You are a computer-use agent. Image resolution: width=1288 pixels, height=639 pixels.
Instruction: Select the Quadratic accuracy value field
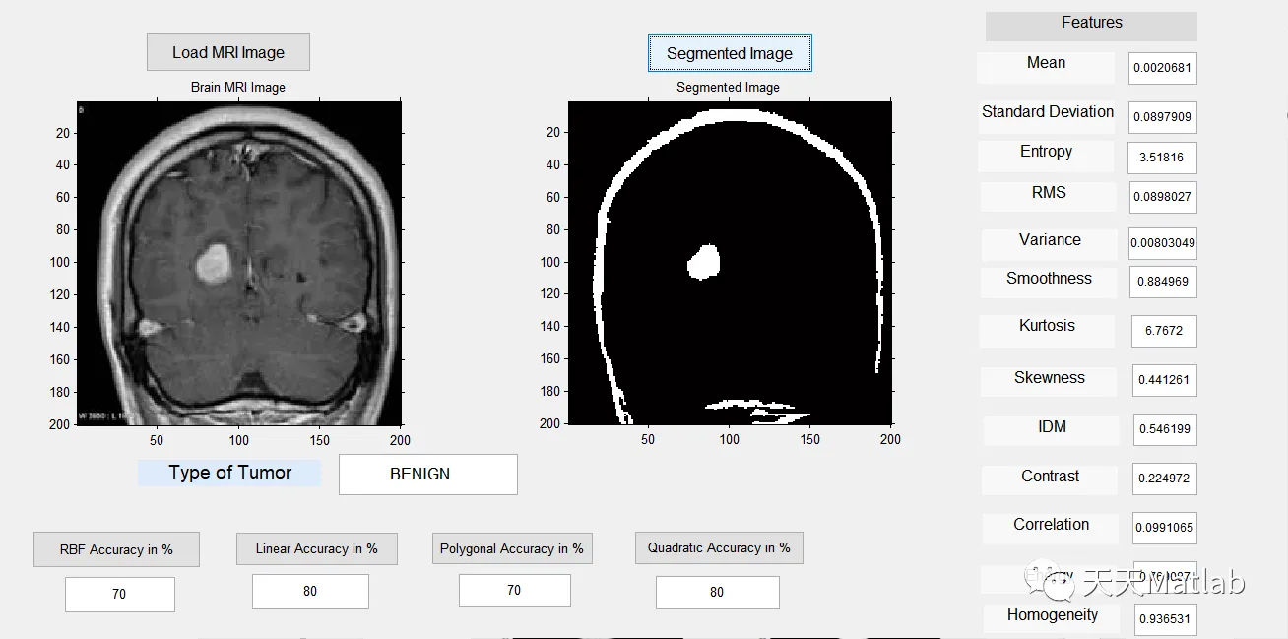[717, 593]
